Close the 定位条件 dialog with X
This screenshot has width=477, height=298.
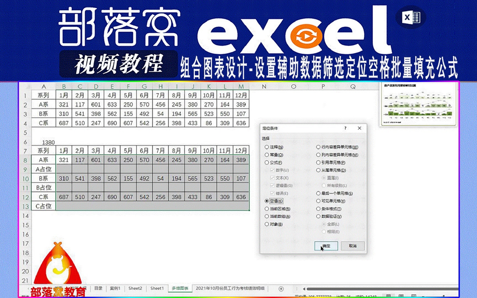point(359,128)
